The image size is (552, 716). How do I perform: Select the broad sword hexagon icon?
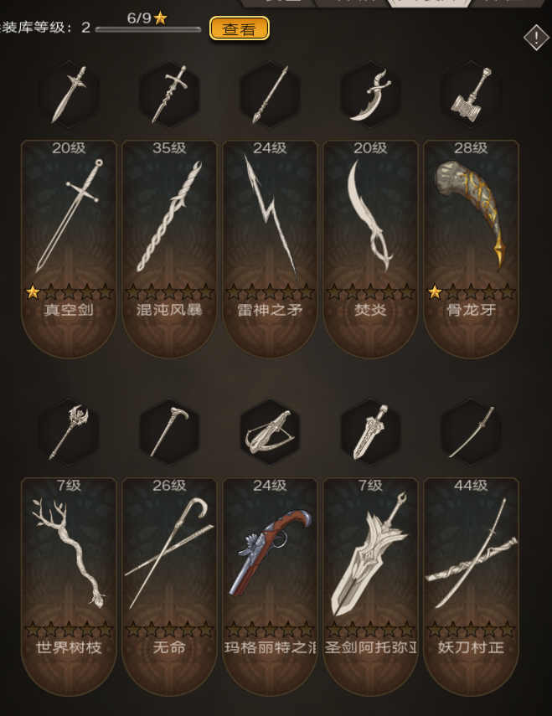370,432
